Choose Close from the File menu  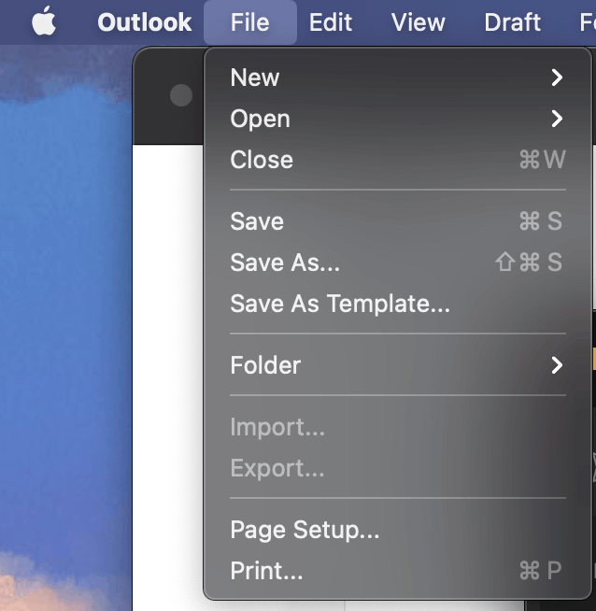[397, 160]
